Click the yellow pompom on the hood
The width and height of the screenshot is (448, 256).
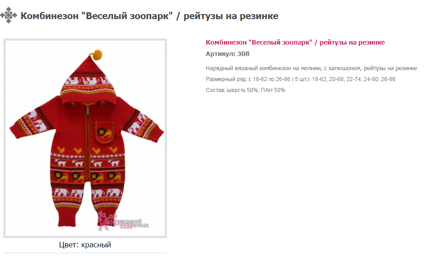(x=98, y=54)
